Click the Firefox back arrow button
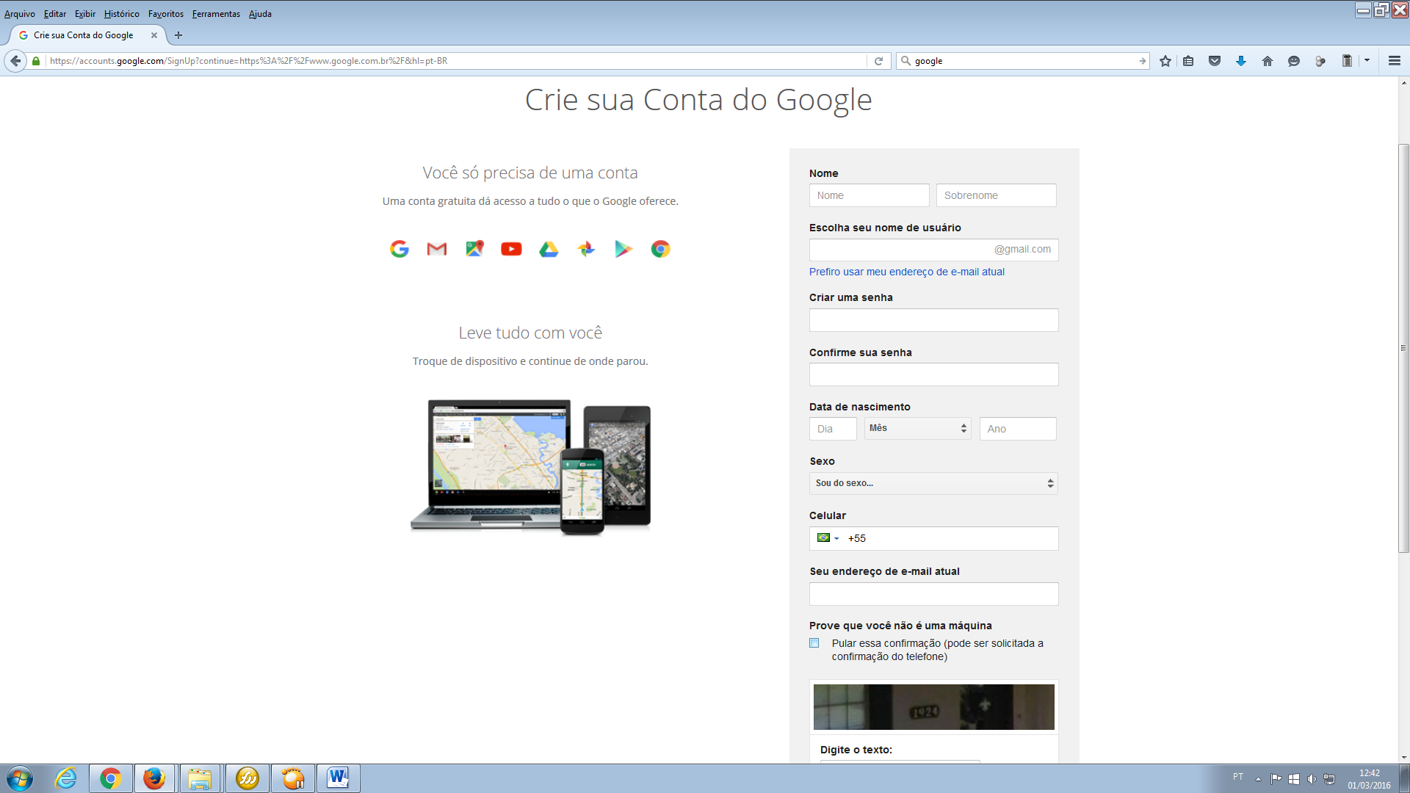This screenshot has height=793, width=1410. (x=15, y=61)
